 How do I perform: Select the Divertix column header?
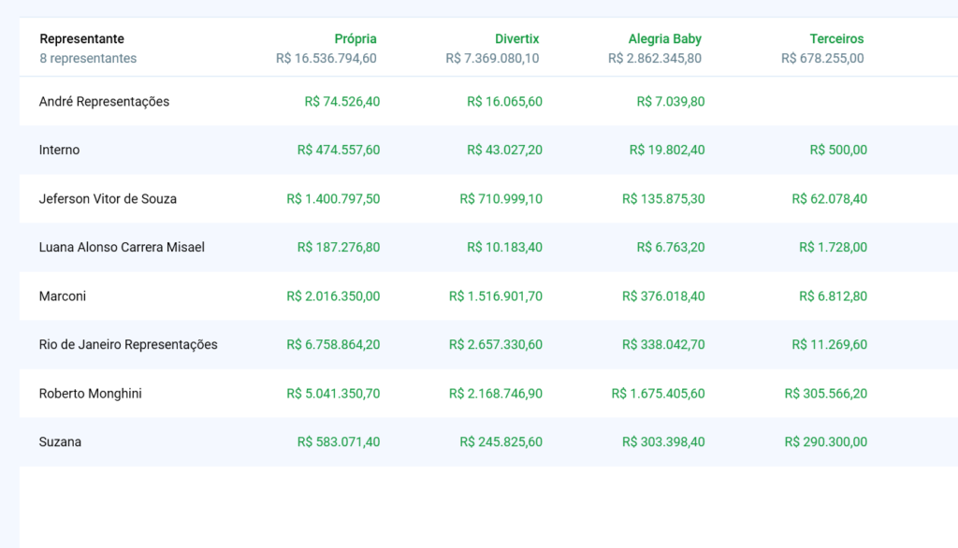pyautogui.click(x=516, y=39)
